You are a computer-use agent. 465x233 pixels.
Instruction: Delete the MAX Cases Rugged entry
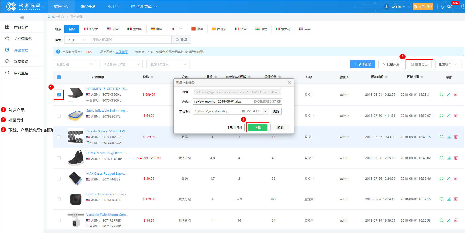pyautogui.click(x=456, y=178)
